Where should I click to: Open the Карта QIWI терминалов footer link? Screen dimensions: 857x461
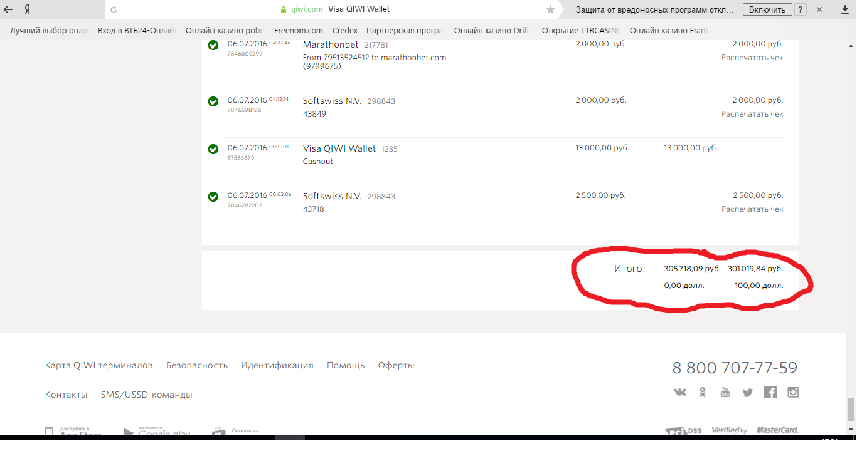(98, 365)
